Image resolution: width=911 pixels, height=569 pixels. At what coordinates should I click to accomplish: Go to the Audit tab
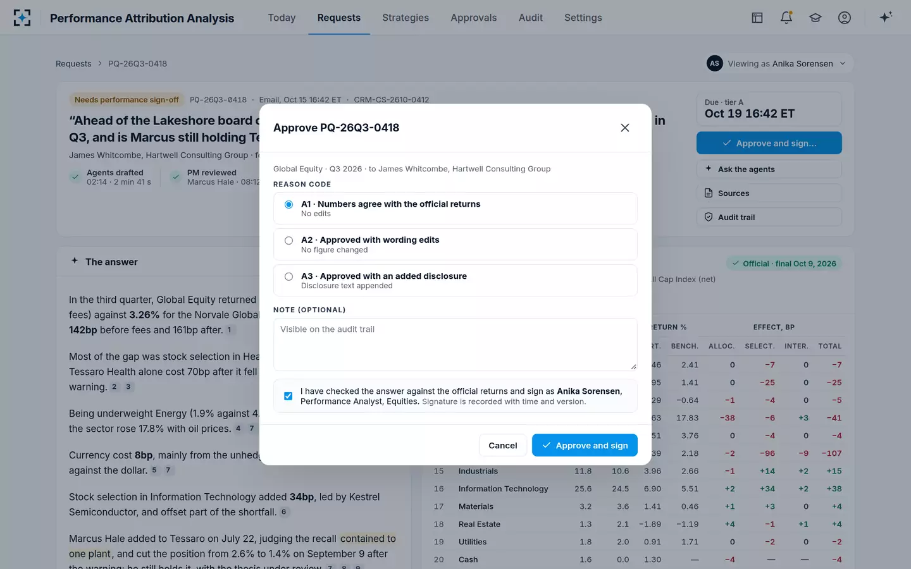tap(531, 18)
